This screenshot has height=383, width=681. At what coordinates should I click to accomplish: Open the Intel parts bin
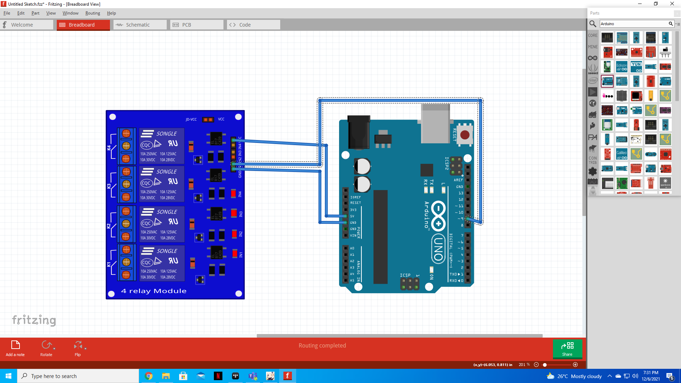point(593,81)
